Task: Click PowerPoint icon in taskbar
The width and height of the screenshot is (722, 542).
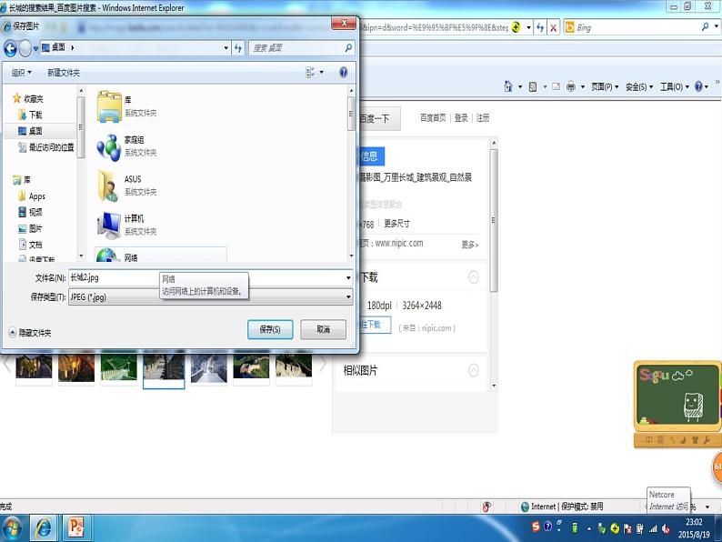Action: (75, 527)
